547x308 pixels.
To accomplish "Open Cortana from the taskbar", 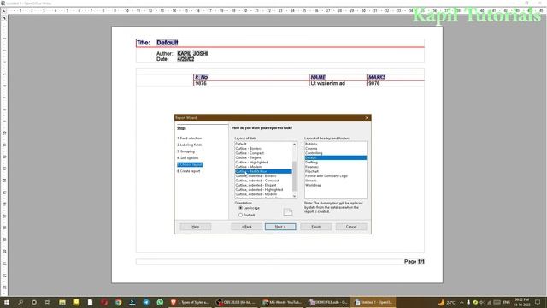I will (x=34, y=302).
